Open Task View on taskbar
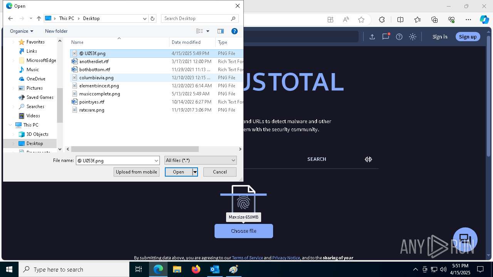 [139, 269]
